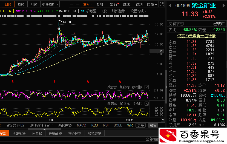Switch to 月线 monthly chart
The height and width of the screenshot is (144, 227).
point(34,4)
